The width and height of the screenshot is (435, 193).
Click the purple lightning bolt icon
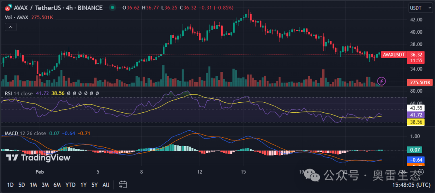tap(382, 81)
